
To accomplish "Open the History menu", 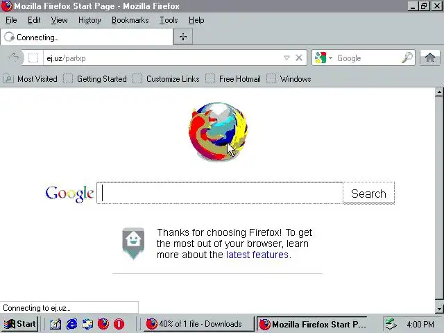I will [89, 20].
